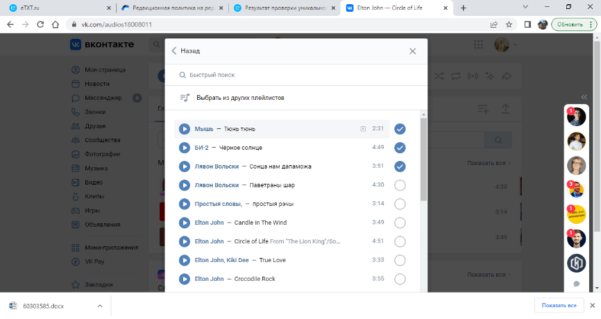
Task: Open Новости in sidebar
Action: coord(96,84)
